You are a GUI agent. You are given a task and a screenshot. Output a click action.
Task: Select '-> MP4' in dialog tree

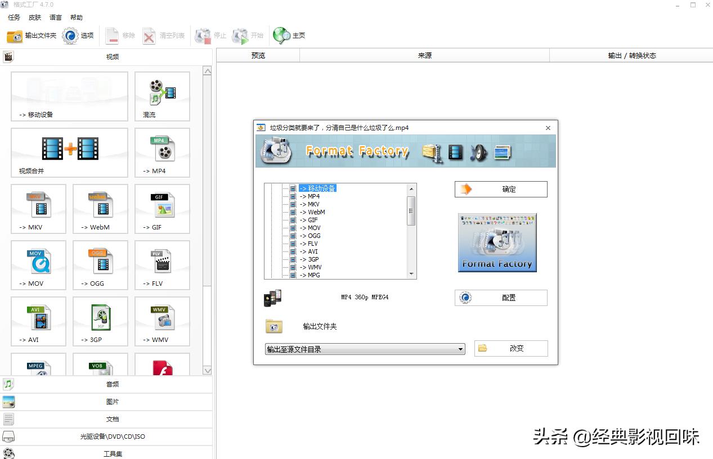coord(310,196)
